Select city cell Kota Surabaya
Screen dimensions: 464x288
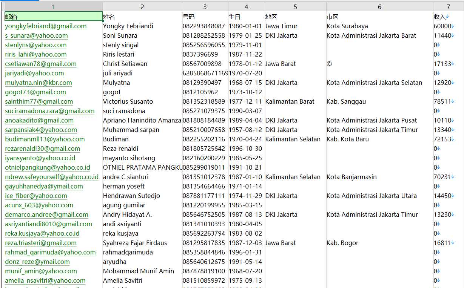coord(379,26)
